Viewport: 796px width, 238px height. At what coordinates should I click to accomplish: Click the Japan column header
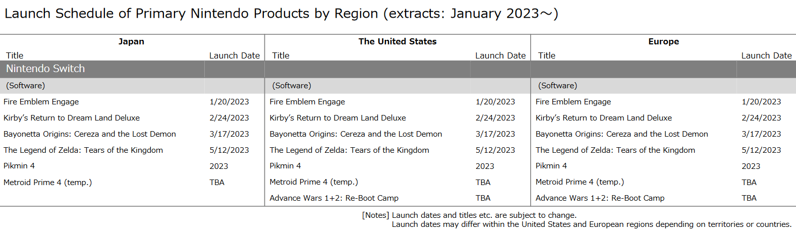[131, 41]
